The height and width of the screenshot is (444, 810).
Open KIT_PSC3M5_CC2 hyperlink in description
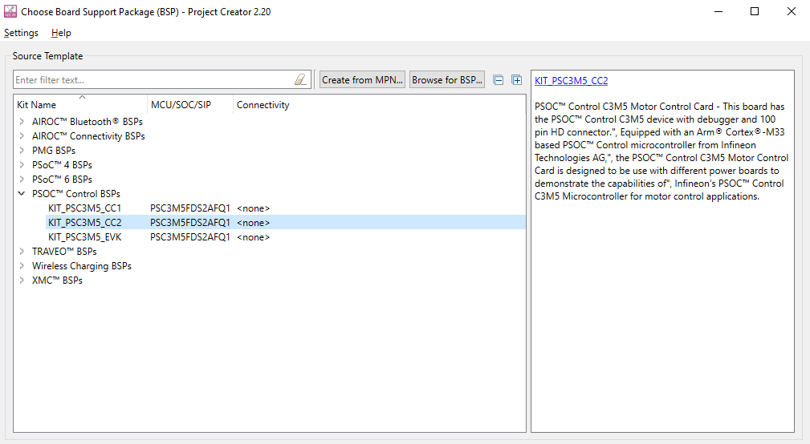(571, 80)
